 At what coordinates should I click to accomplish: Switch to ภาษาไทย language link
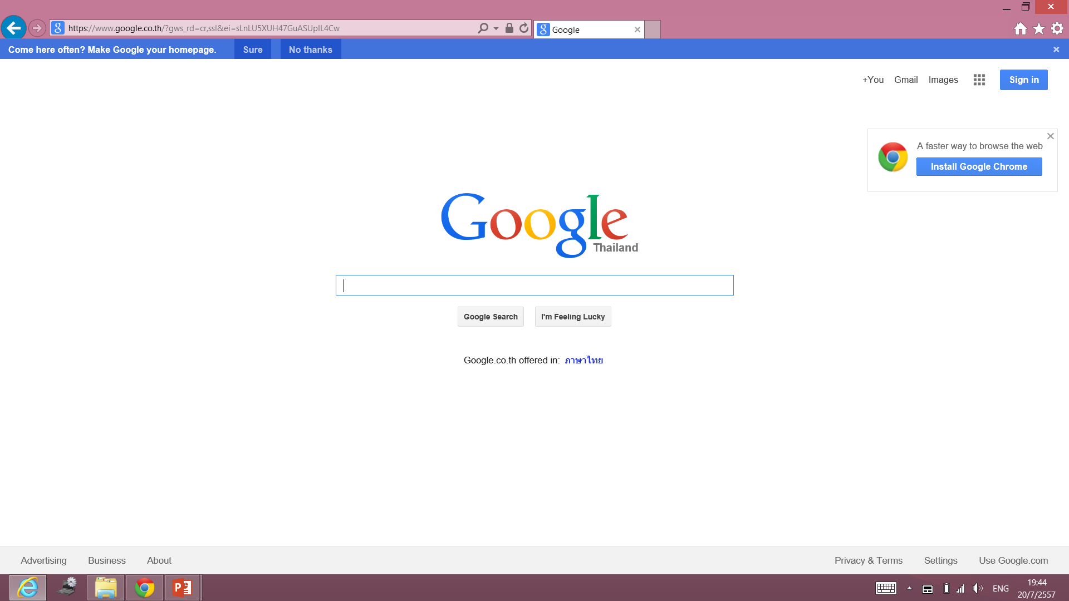(x=583, y=361)
